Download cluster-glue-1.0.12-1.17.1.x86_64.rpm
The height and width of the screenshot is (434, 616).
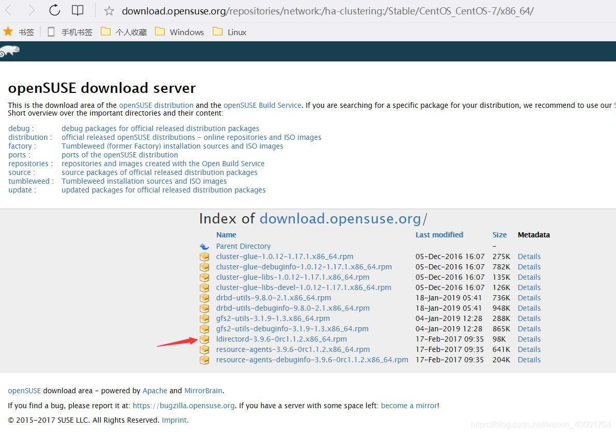[285, 256]
